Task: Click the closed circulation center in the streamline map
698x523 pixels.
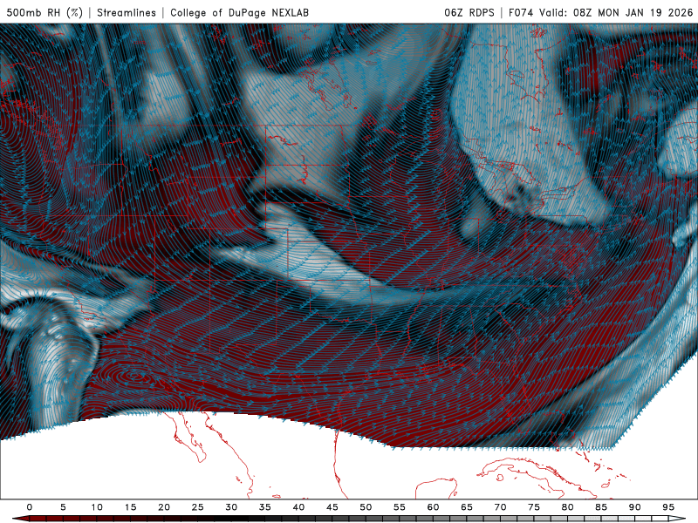Action: point(133,377)
